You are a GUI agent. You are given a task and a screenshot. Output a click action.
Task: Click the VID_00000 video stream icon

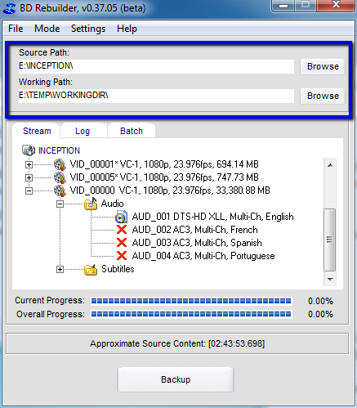point(60,191)
